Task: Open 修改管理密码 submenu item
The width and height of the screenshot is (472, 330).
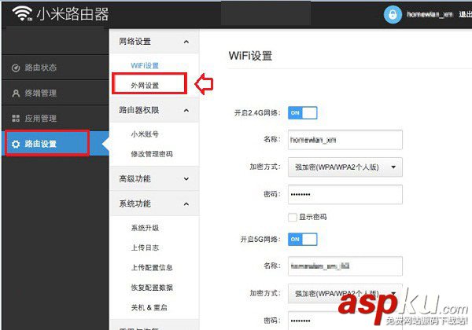Action: click(152, 154)
